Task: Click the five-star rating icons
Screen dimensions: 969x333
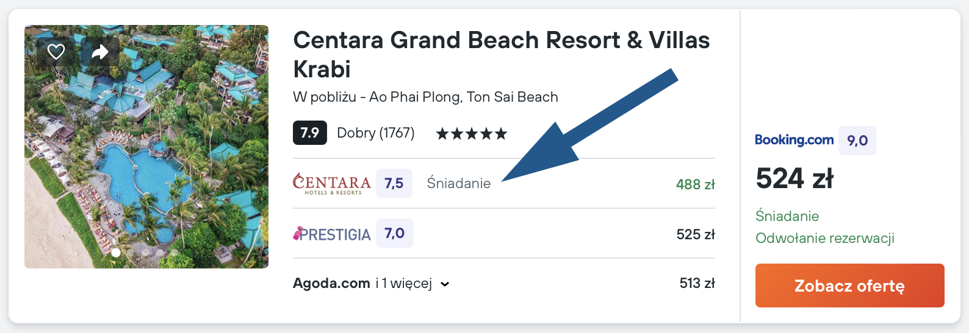Action: click(x=471, y=133)
